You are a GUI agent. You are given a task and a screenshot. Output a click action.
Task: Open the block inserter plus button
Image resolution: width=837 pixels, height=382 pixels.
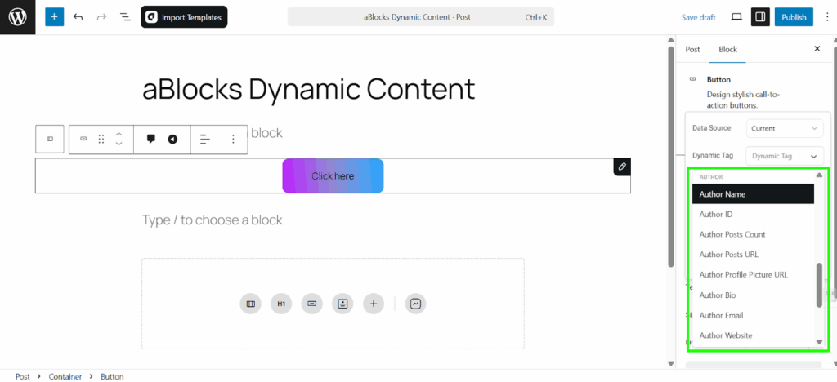click(55, 17)
